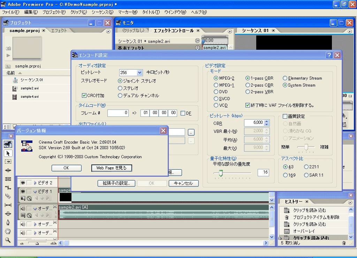This screenshot has width=357, height=258.
Task: Open the 編集(E) menu
Action: [x=31, y=12]
